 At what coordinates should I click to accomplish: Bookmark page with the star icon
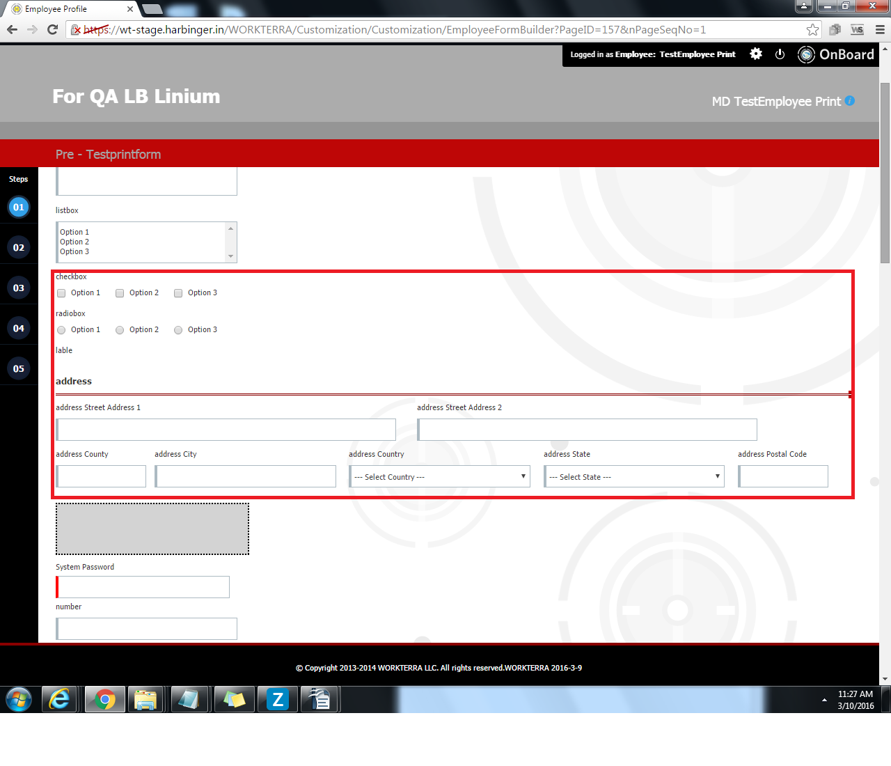coord(812,29)
